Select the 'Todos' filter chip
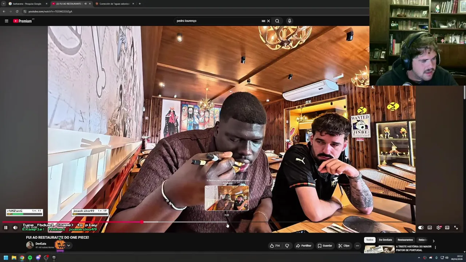The image size is (466, 262). point(370,240)
